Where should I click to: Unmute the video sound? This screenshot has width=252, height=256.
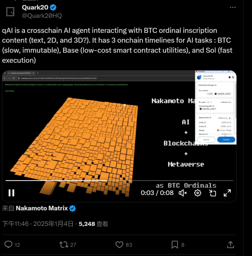183,193
